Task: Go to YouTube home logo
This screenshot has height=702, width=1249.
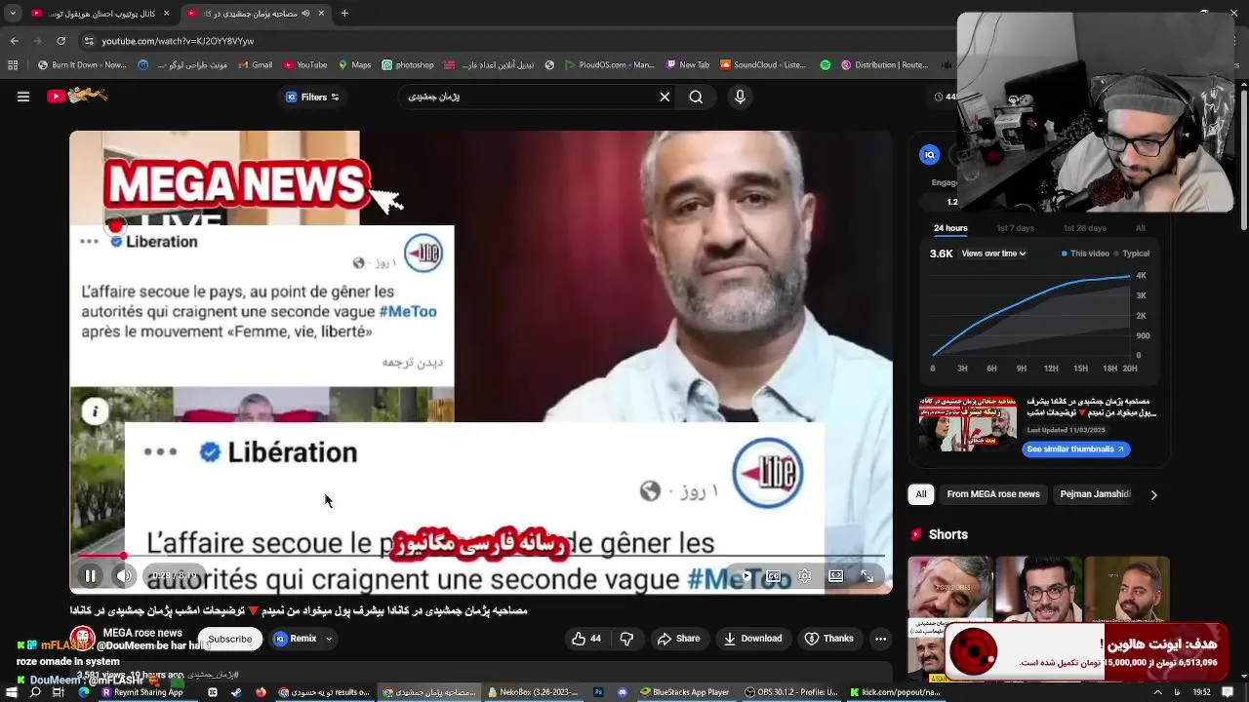Action: pyautogui.click(x=78, y=96)
